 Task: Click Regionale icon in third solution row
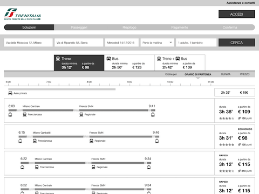click(x=93, y=167)
